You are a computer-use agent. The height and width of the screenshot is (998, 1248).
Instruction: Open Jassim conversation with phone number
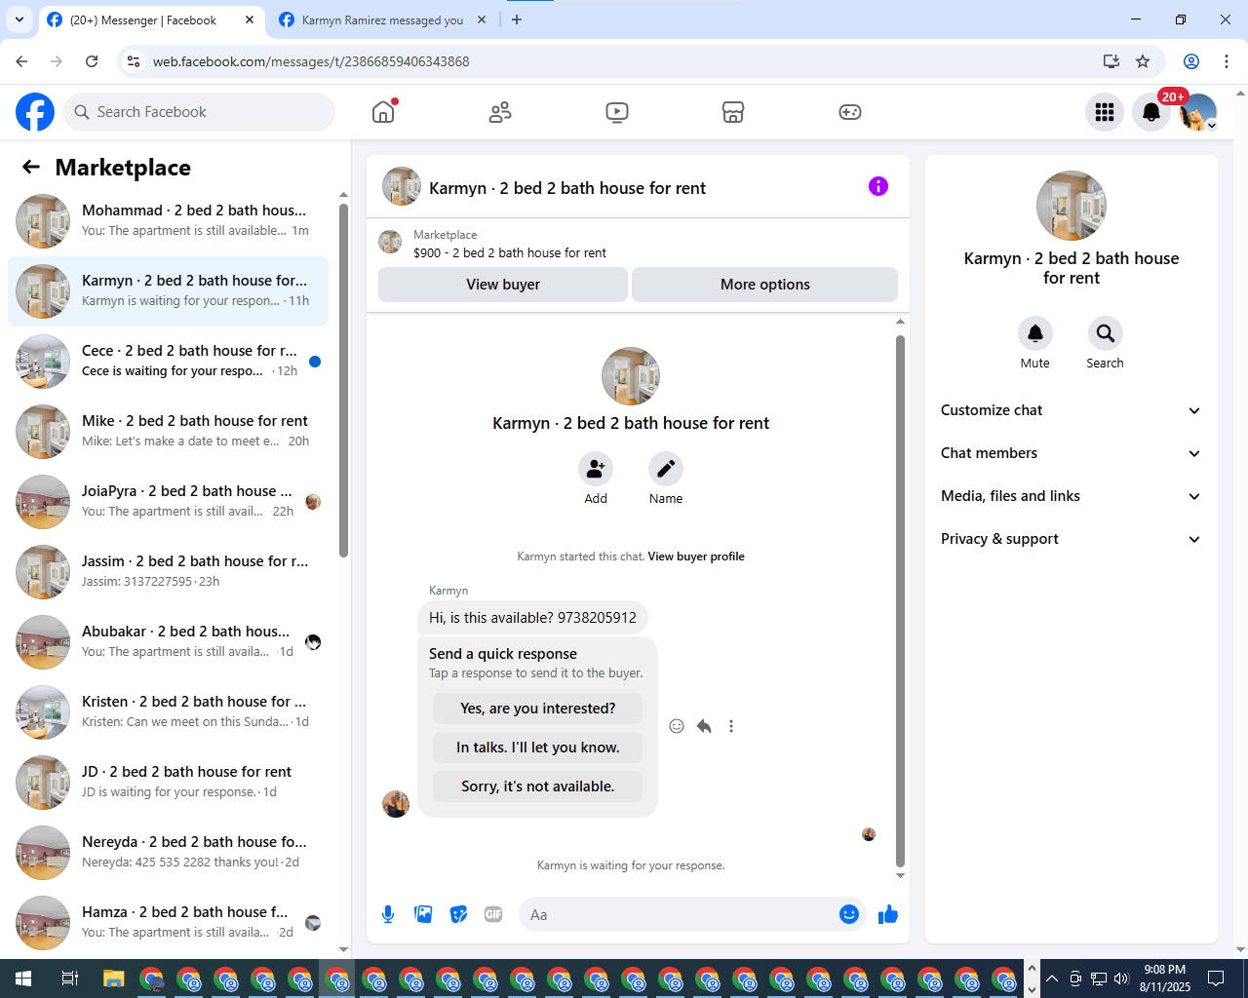click(x=168, y=572)
